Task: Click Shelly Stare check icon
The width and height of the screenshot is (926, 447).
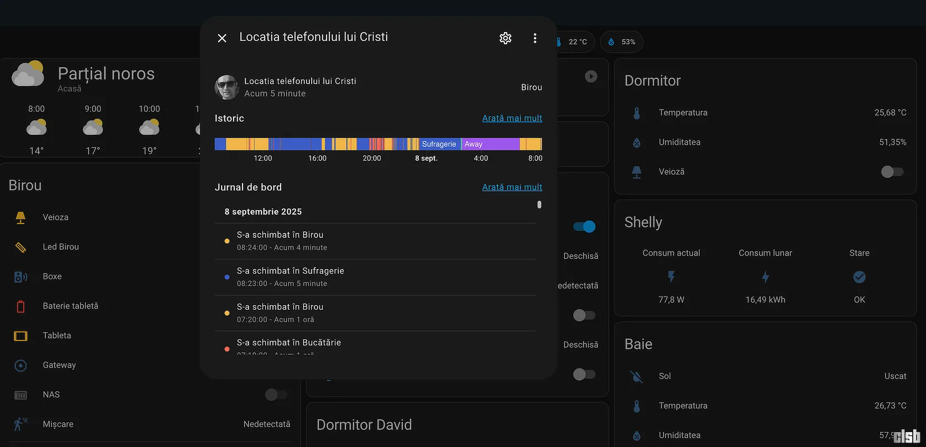Action: coord(859,277)
